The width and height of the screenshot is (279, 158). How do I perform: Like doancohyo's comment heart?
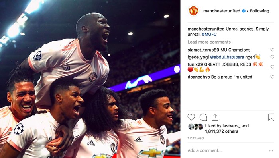272,77
